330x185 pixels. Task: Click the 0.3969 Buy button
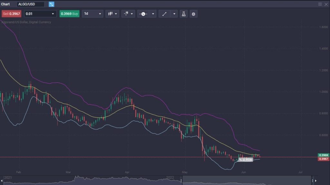[69, 14]
